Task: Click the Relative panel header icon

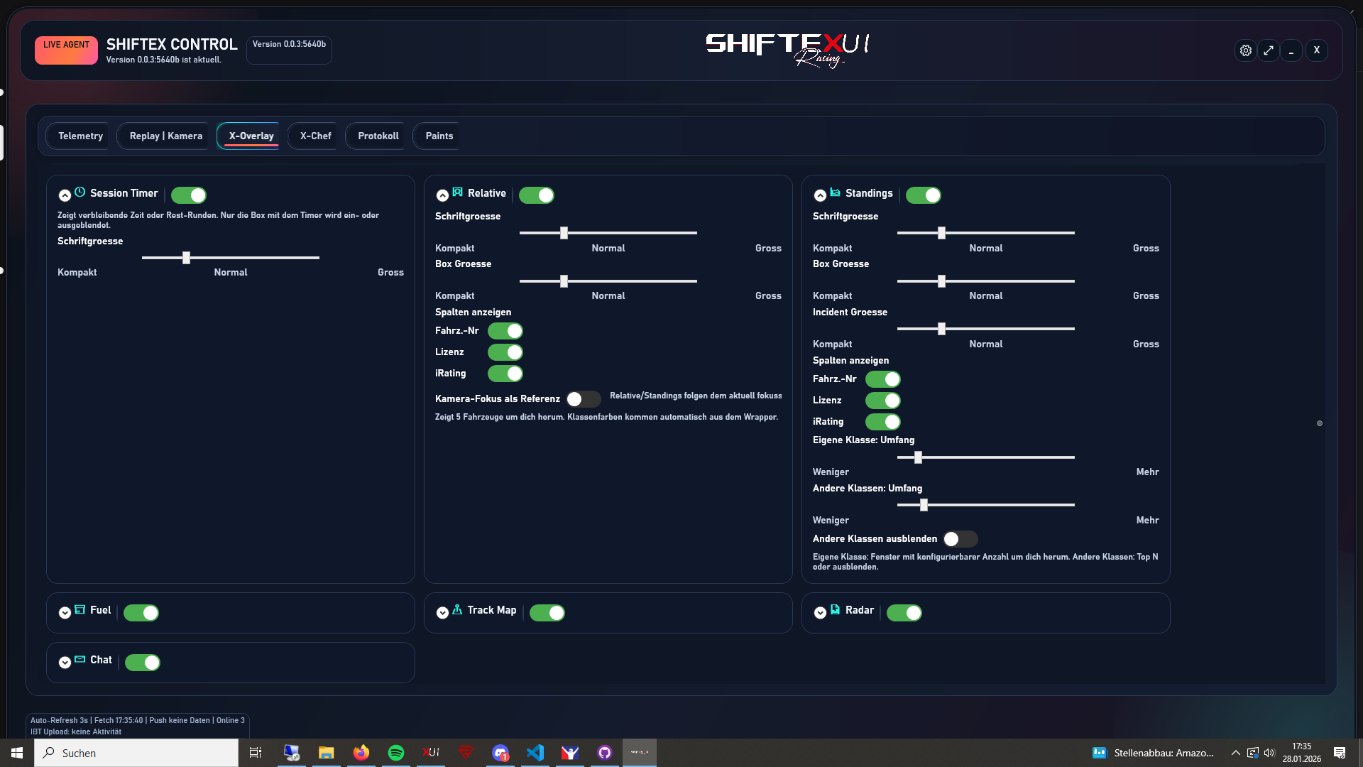Action: [458, 192]
